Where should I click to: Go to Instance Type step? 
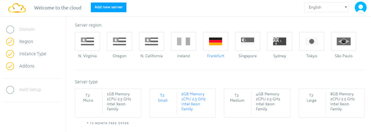click(33, 54)
